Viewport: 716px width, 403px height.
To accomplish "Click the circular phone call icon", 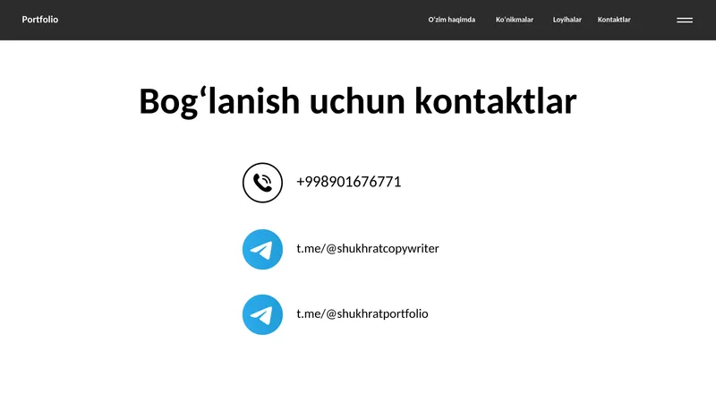I will [262, 183].
